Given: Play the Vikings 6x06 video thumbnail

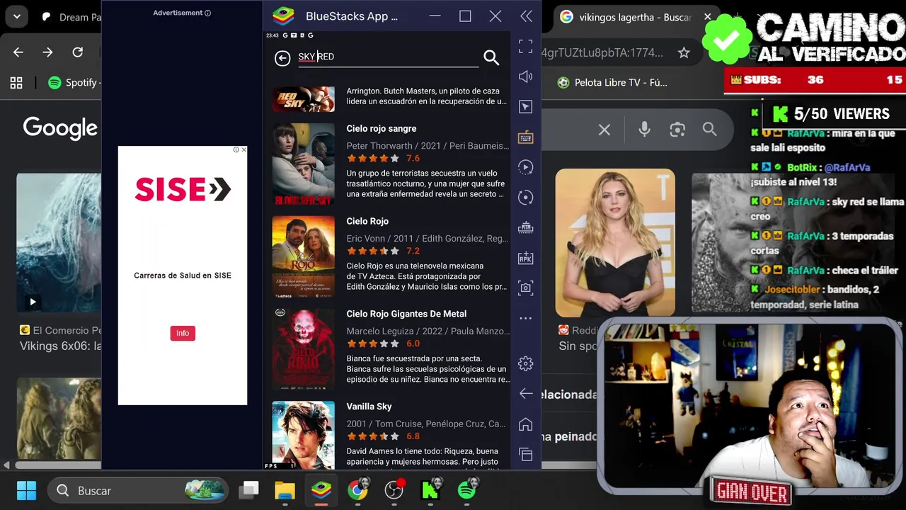Looking at the screenshot, I should click(59, 243).
